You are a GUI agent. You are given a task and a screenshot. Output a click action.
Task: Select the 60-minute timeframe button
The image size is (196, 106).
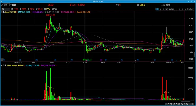coord(192,9)
